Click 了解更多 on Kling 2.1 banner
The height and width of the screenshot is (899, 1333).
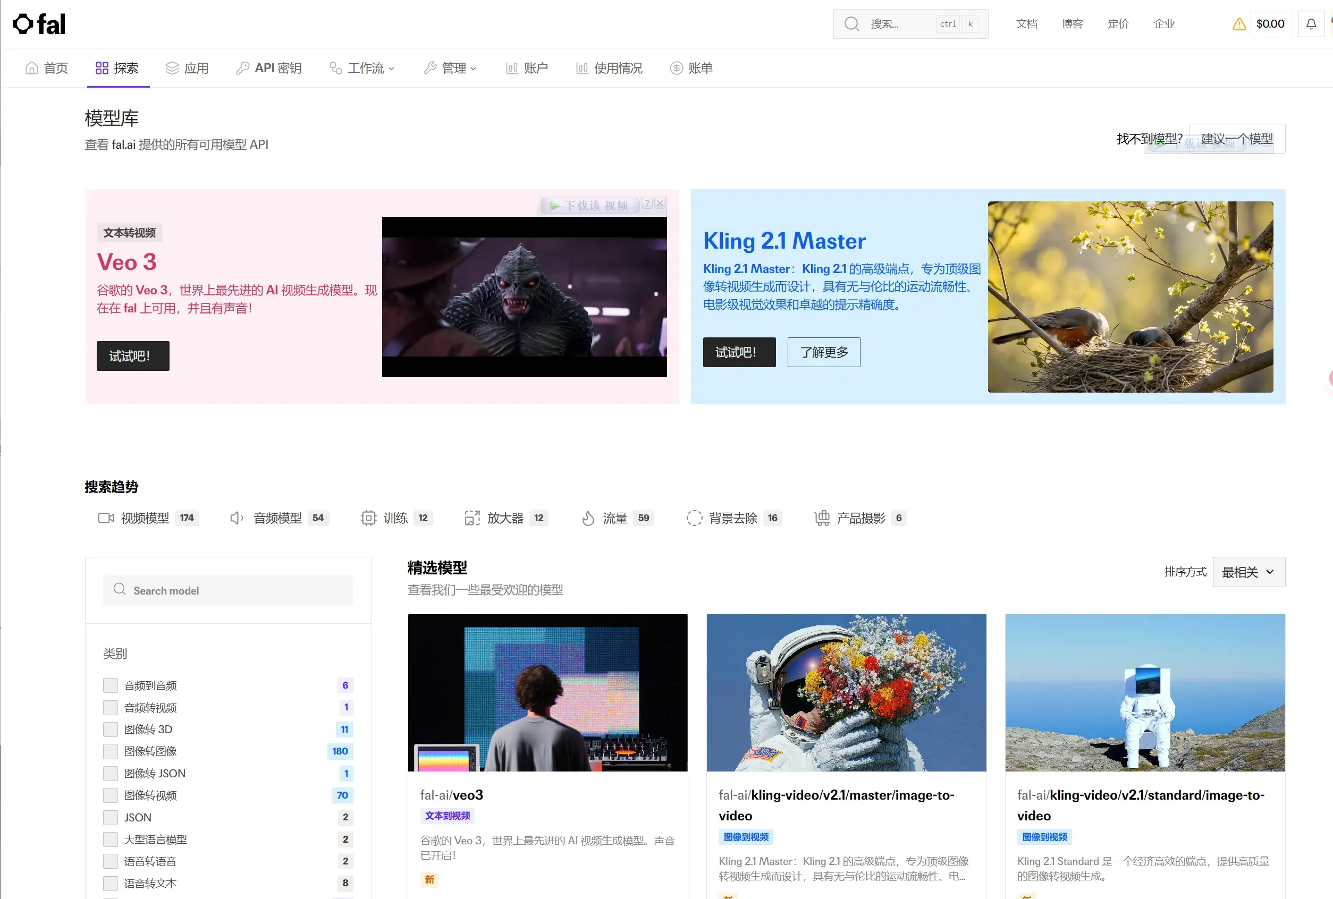[824, 352]
